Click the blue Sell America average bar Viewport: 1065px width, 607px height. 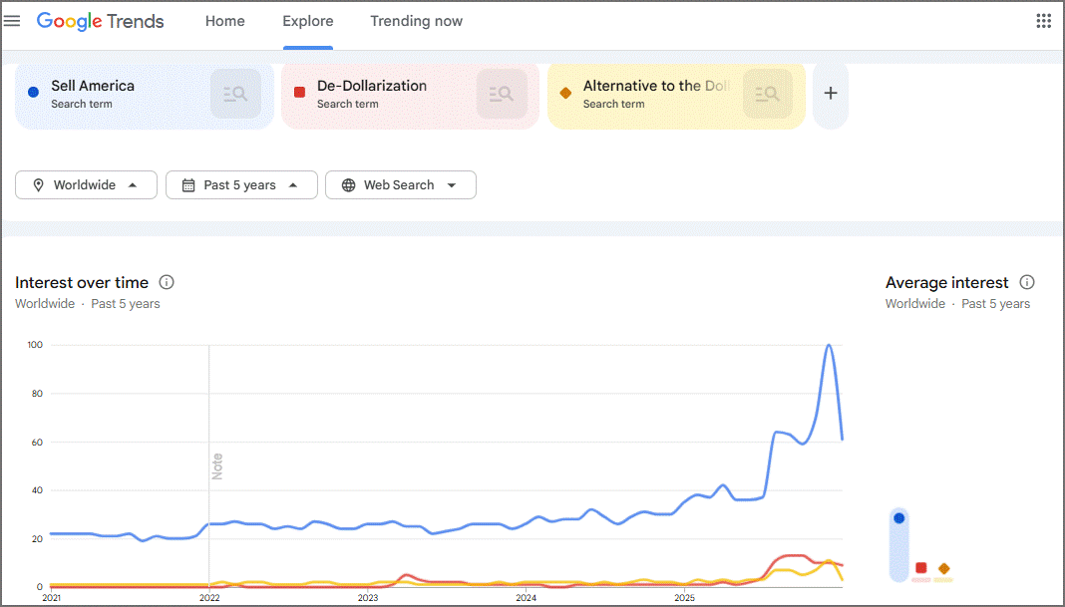click(898, 544)
